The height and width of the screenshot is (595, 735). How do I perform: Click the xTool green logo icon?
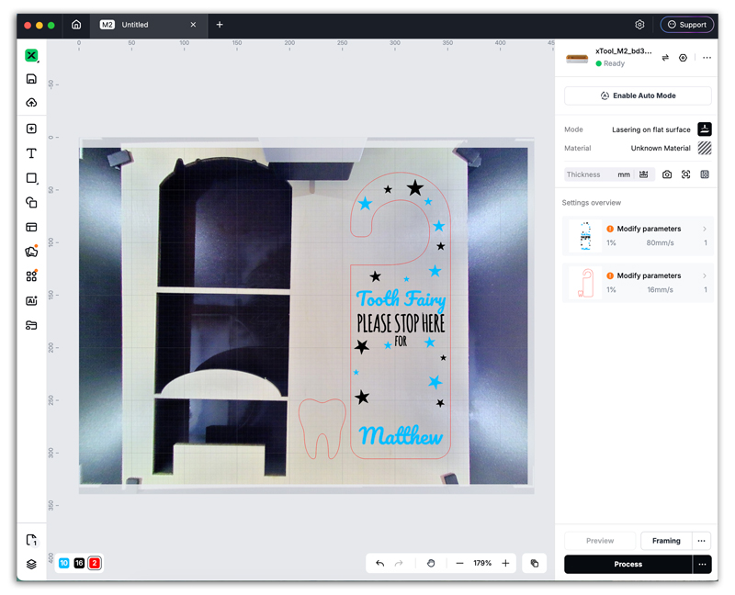tap(31, 55)
